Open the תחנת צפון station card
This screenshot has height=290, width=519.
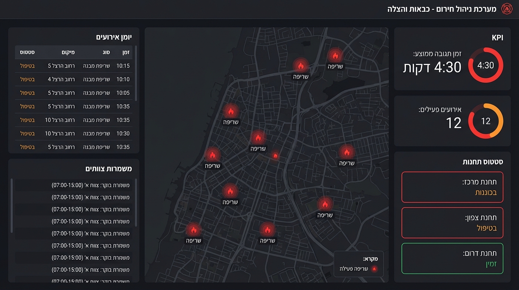click(452, 223)
